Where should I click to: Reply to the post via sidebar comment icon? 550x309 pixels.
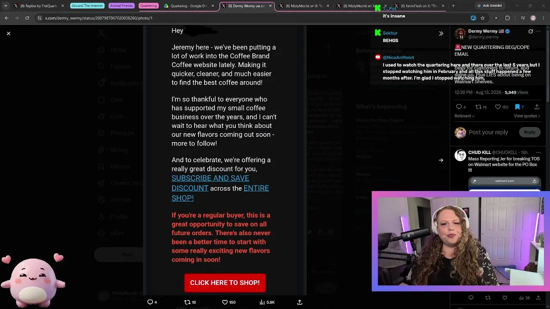(459, 107)
